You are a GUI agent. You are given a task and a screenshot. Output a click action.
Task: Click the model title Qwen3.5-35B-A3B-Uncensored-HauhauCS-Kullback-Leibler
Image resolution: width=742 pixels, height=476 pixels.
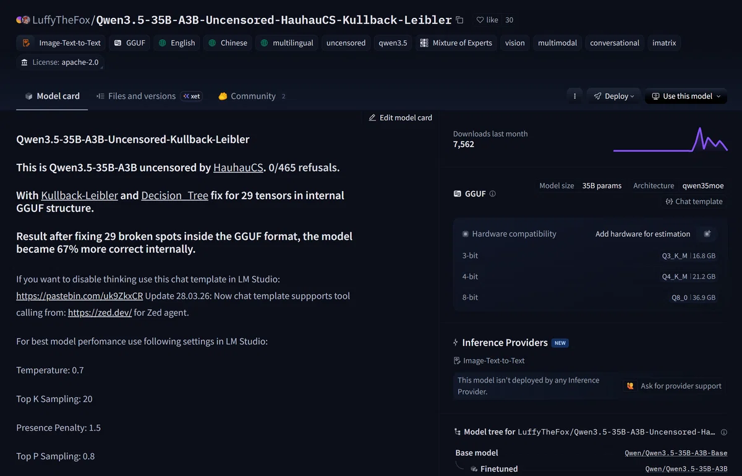pos(274,20)
